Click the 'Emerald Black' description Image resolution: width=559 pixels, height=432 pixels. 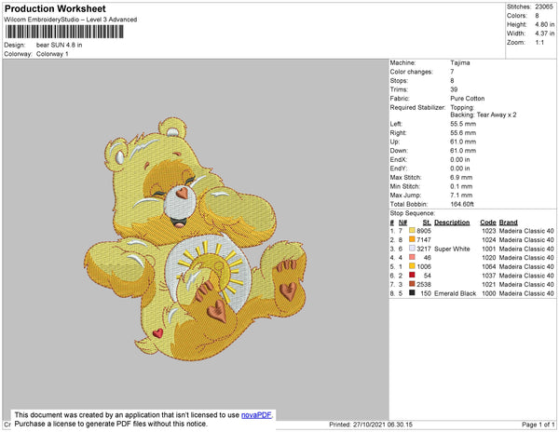pos(456,293)
